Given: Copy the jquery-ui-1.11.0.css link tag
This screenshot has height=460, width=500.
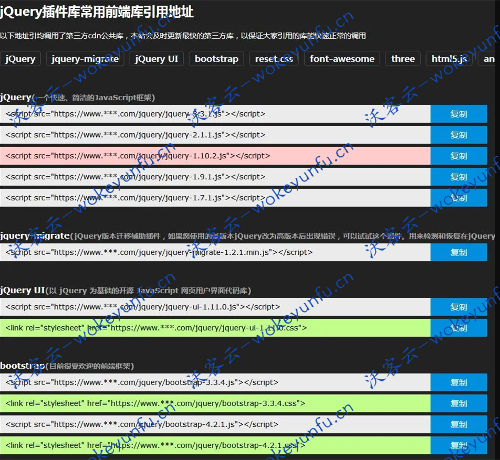Looking at the screenshot, I should click(x=459, y=328).
